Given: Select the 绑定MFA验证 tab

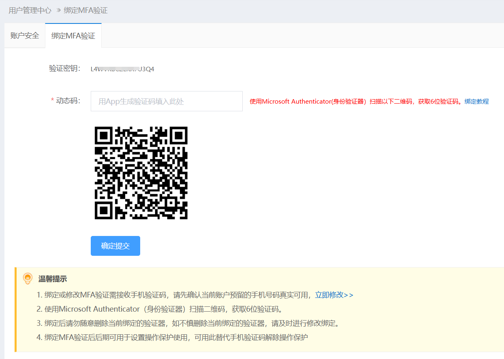Looking at the screenshot, I should pyautogui.click(x=73, y=36).
